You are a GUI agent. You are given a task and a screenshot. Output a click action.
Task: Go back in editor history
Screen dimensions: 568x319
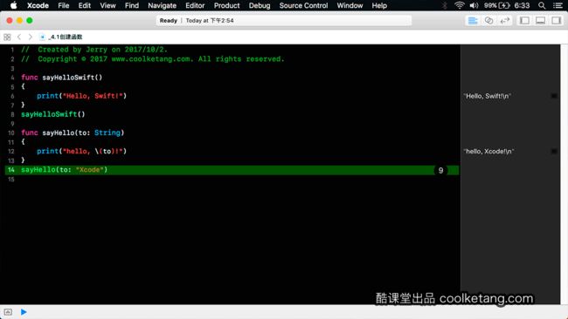pos(19,37)
